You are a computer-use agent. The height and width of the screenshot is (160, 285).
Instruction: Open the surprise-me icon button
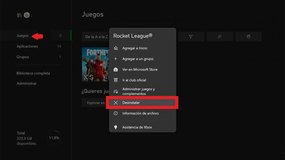248,37
